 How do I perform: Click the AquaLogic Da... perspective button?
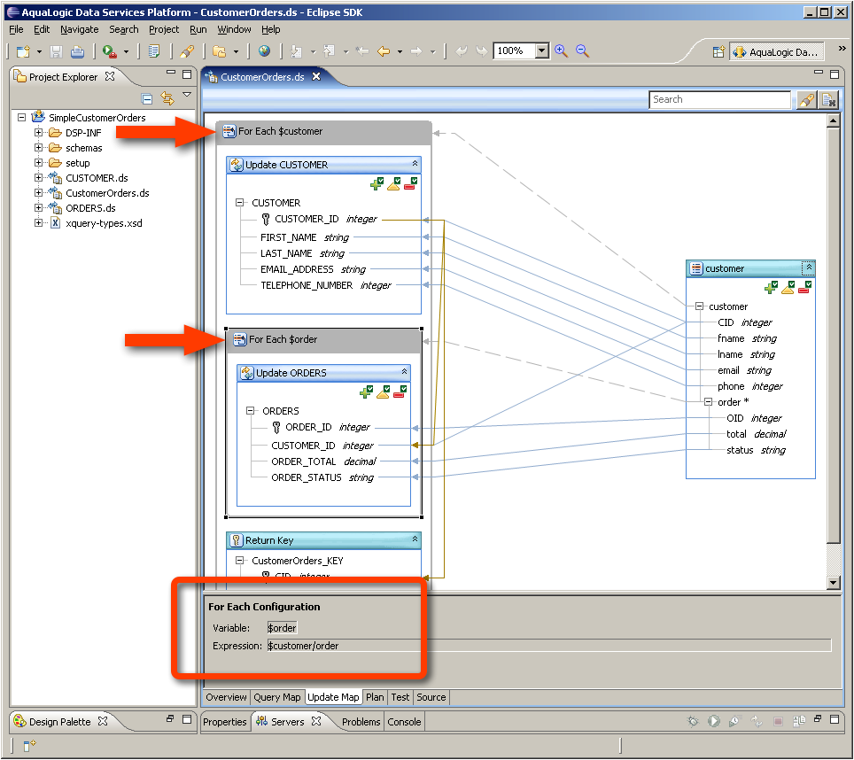(x=776, y=51)
